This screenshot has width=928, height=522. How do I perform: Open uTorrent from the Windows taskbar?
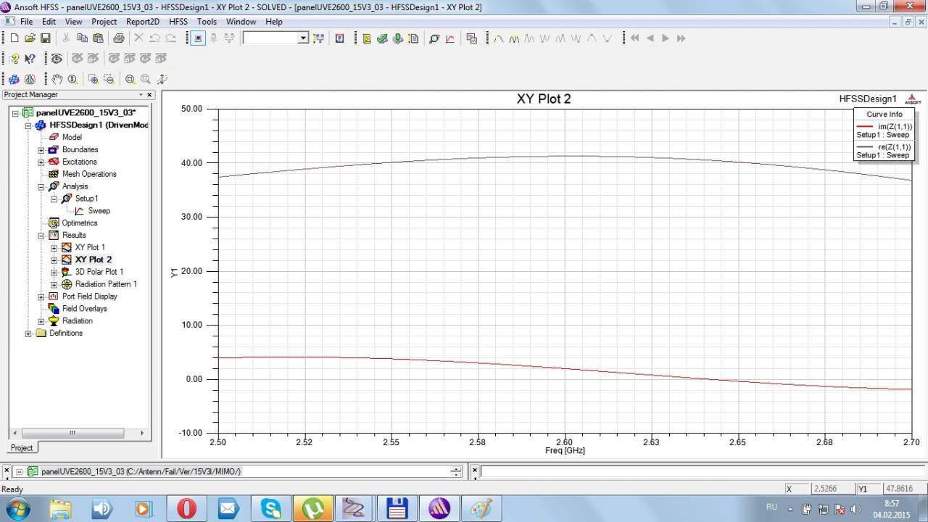tap(312, 509)
